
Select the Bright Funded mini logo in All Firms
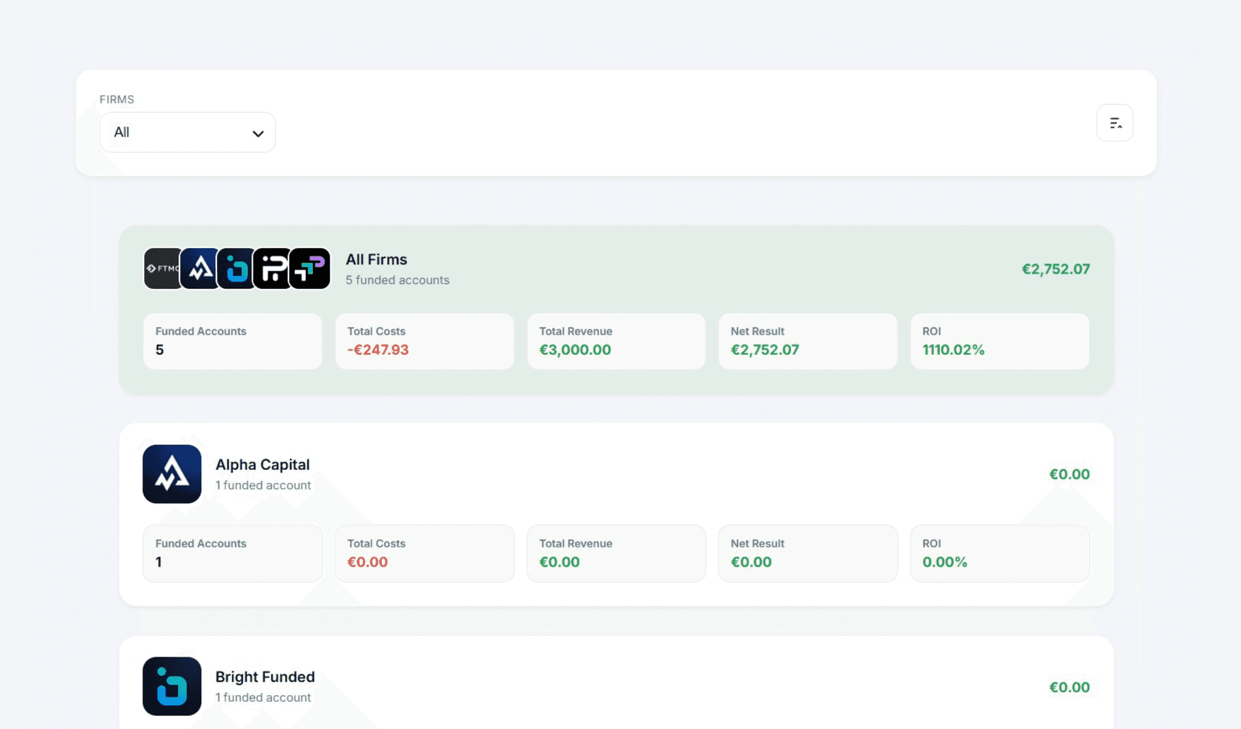click(236, 269)
